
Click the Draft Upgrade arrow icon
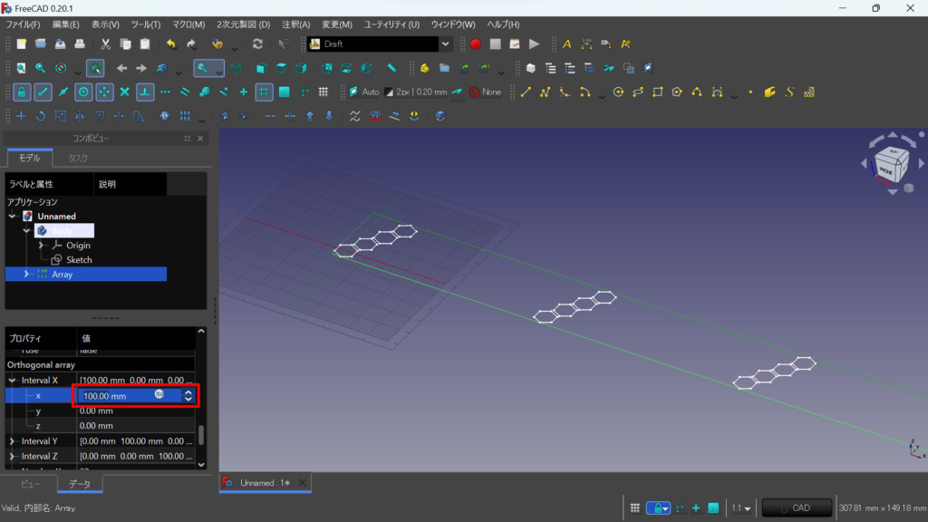tap(310, 116)
